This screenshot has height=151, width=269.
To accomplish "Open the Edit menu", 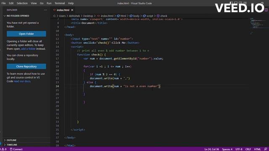I will pos(11,3).
